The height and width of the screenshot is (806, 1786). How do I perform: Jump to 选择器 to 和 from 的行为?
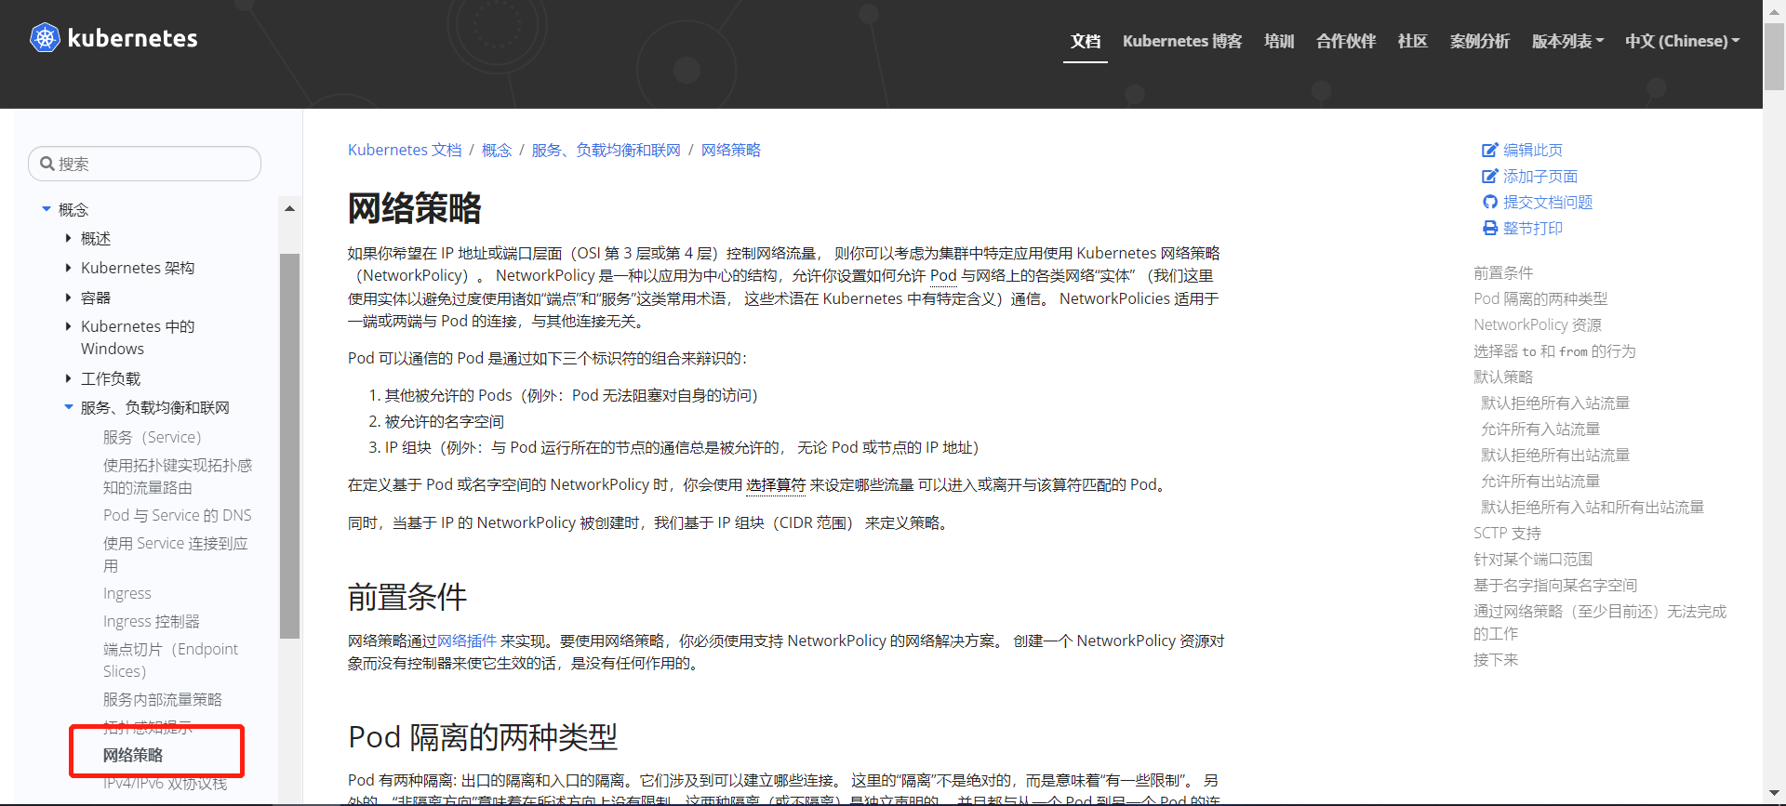coord(1554,350)
